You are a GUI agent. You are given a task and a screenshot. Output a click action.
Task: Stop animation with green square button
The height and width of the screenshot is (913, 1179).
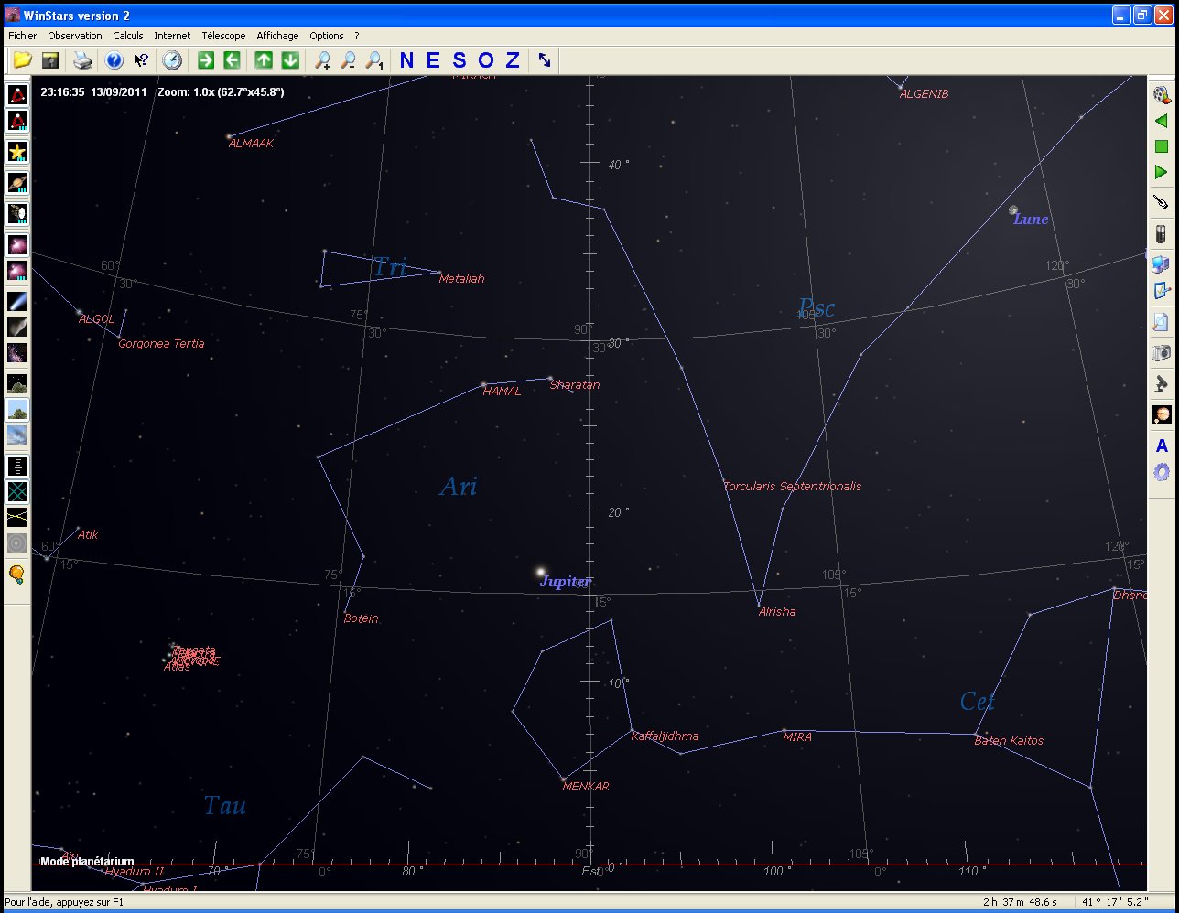1161,146
